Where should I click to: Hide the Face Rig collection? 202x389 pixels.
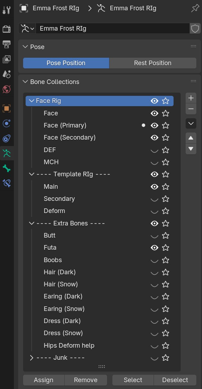[x=154, y=101]
